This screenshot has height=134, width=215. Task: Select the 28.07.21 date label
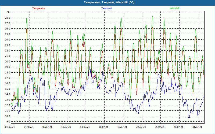tap(178, 127)
